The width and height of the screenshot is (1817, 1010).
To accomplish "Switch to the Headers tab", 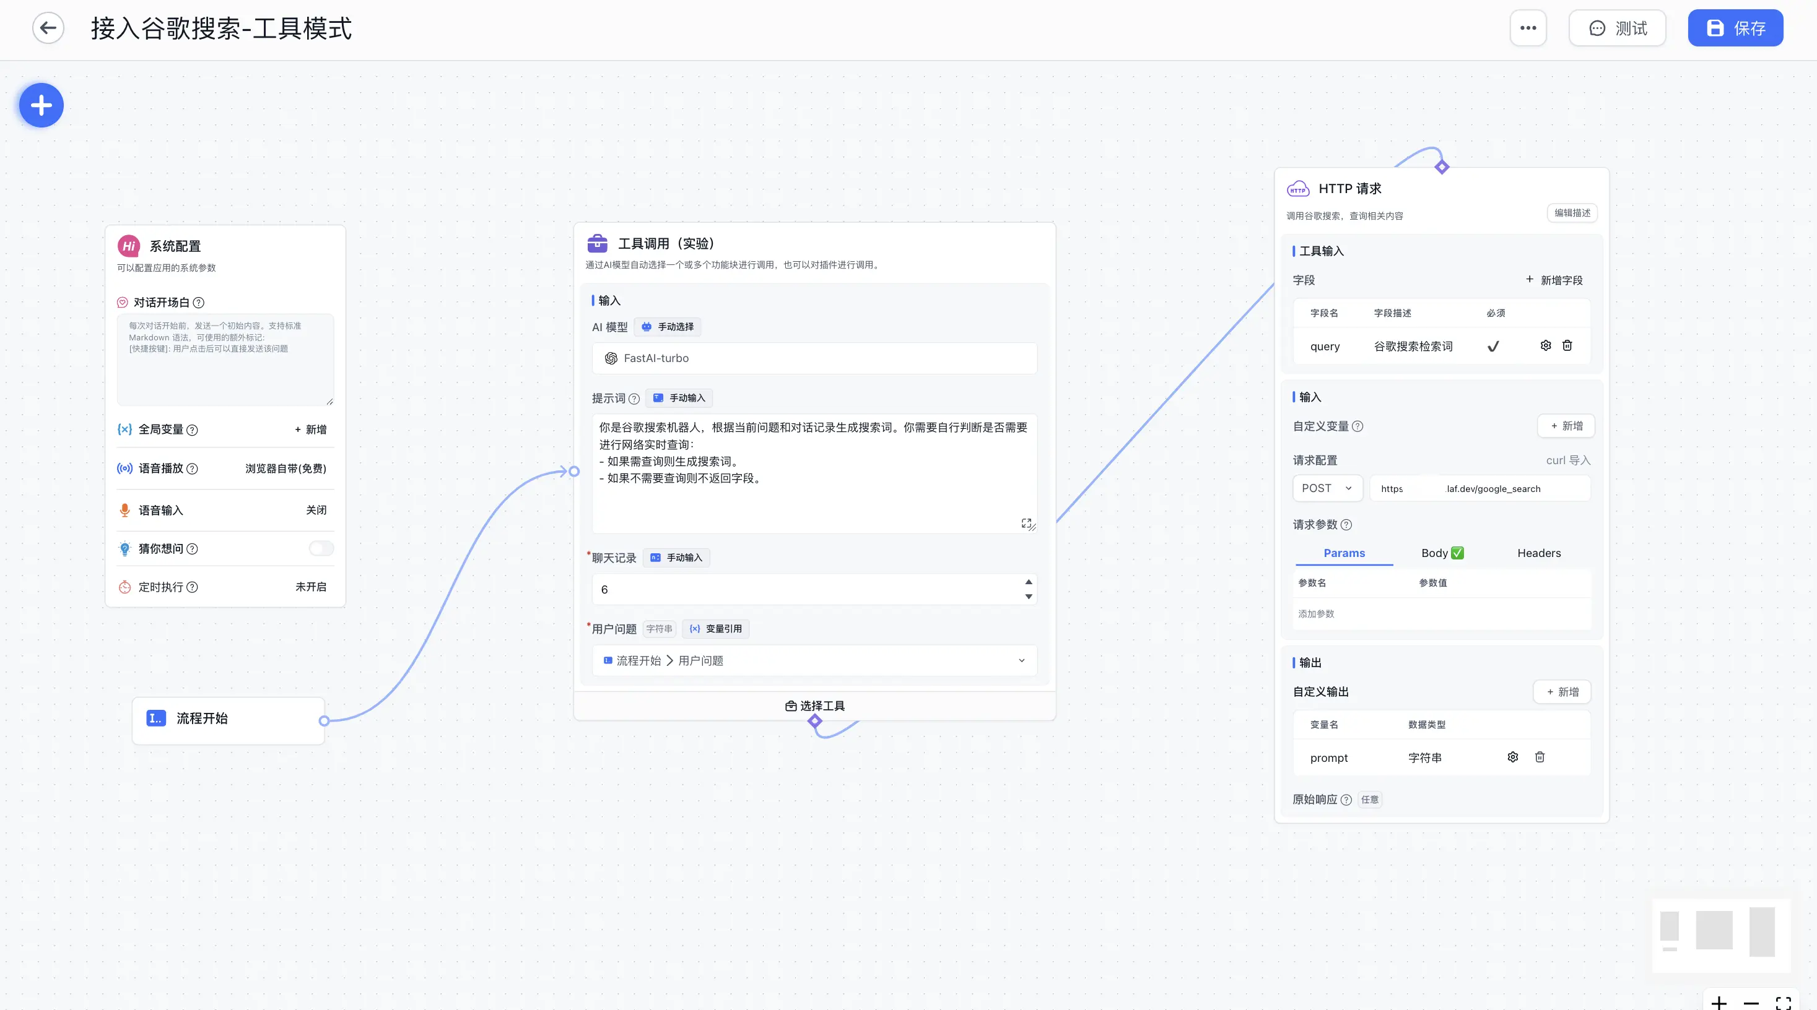I will [1538, 553].
